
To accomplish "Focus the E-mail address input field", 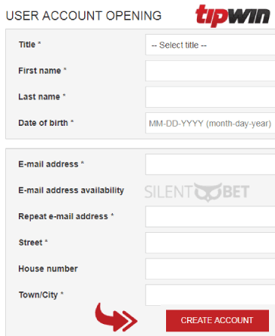I will click(210, 164).
